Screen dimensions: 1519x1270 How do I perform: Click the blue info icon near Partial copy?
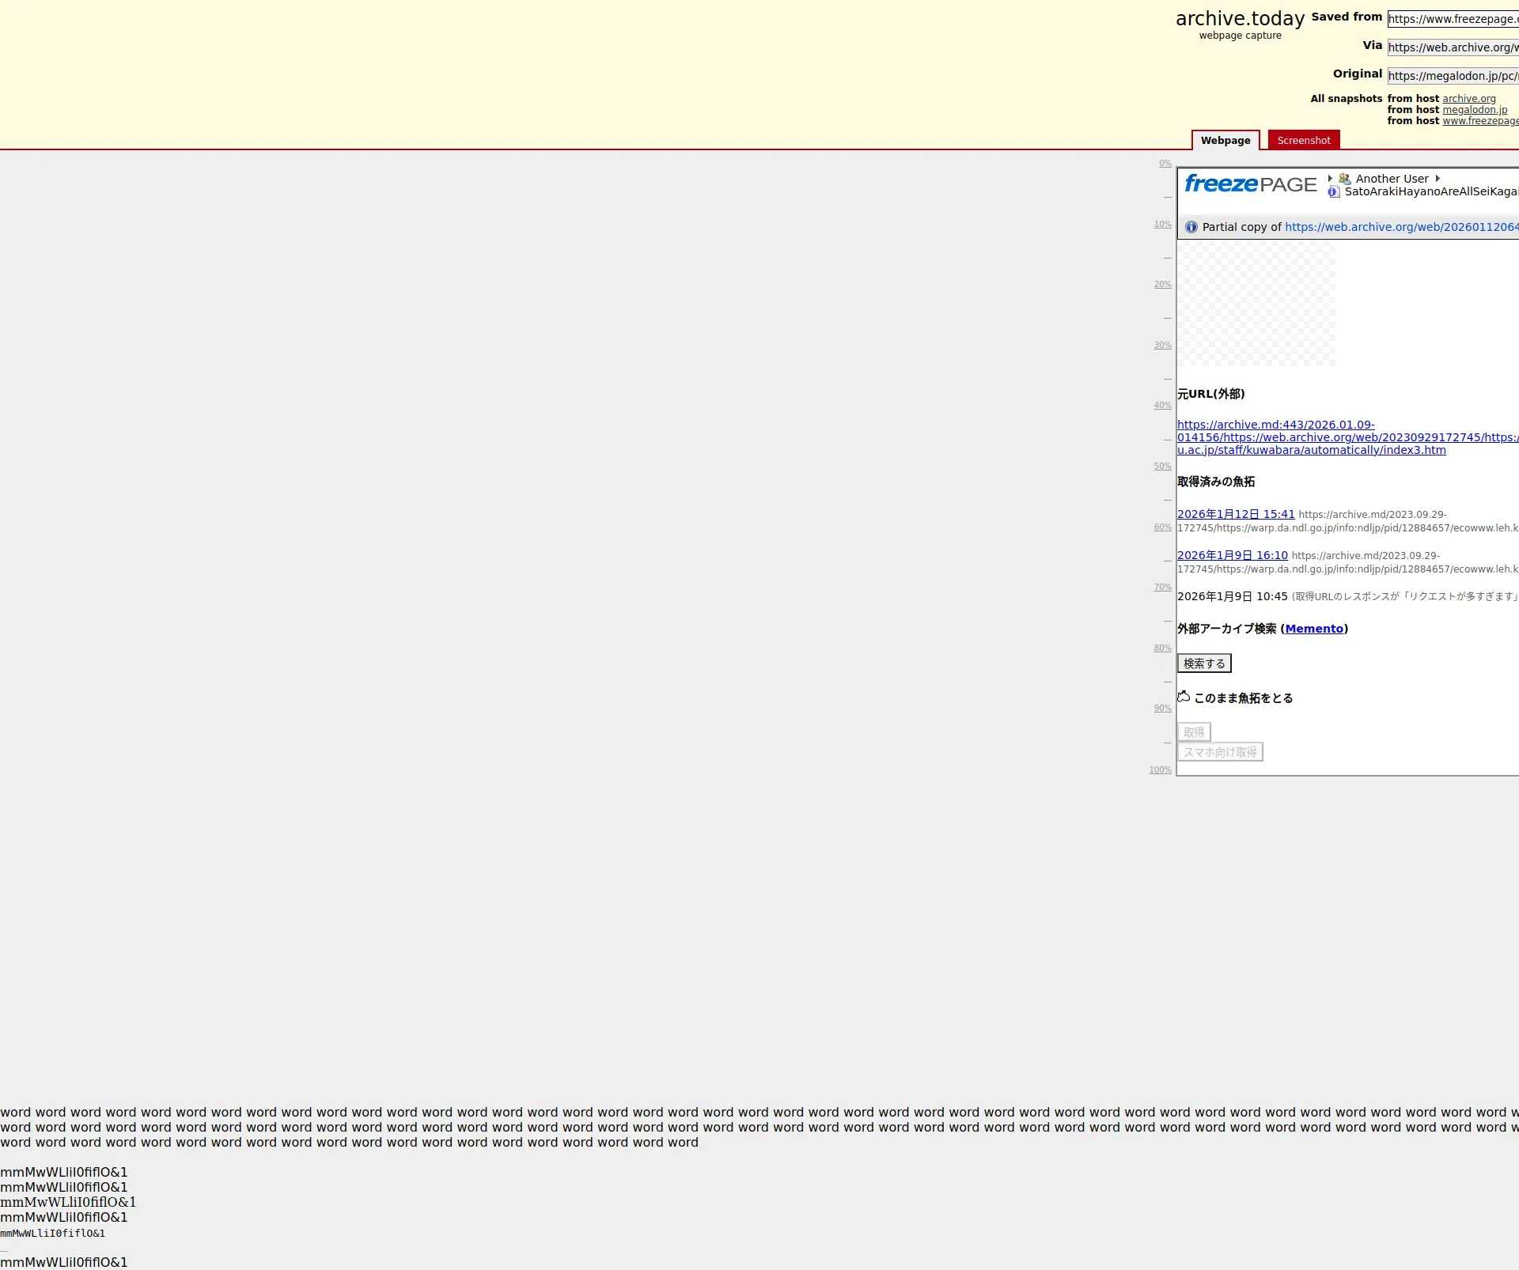[1191, 227]
